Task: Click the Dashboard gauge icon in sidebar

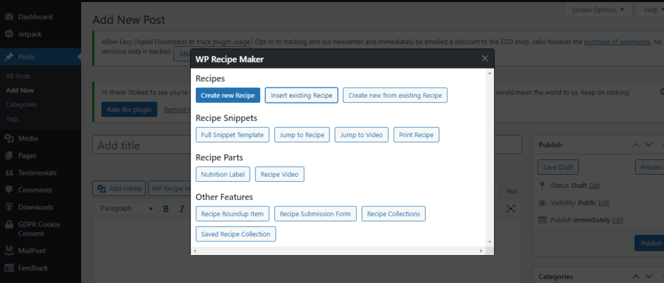Action: point(9,17)
